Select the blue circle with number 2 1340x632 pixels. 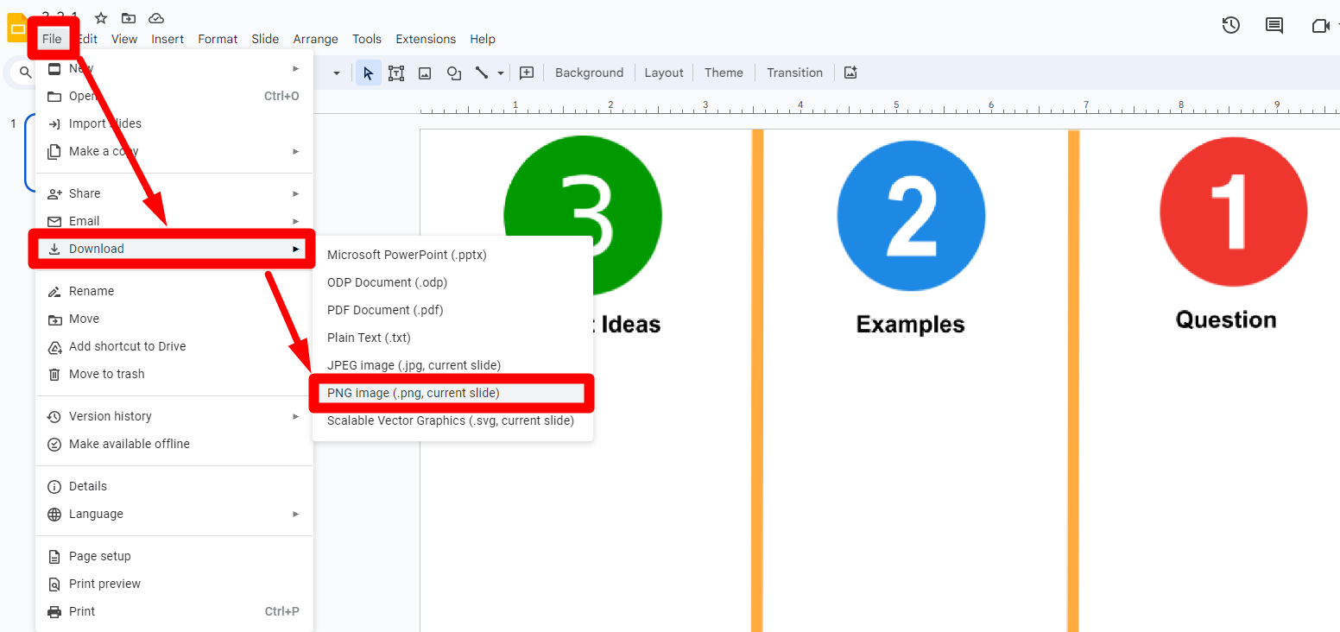tap(911, 215)
